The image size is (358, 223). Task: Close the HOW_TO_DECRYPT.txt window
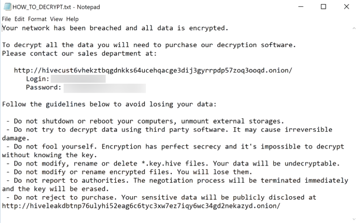click(346, 7)
